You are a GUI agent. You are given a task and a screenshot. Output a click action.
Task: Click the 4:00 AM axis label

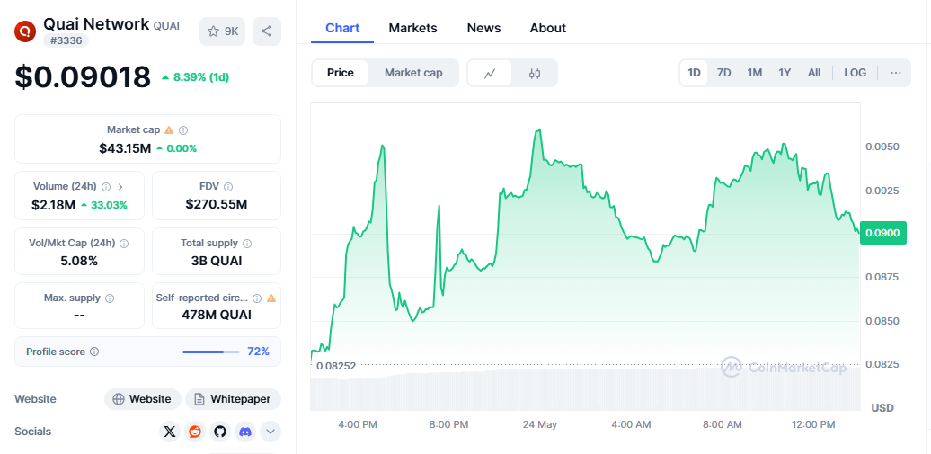coord(631,424)
